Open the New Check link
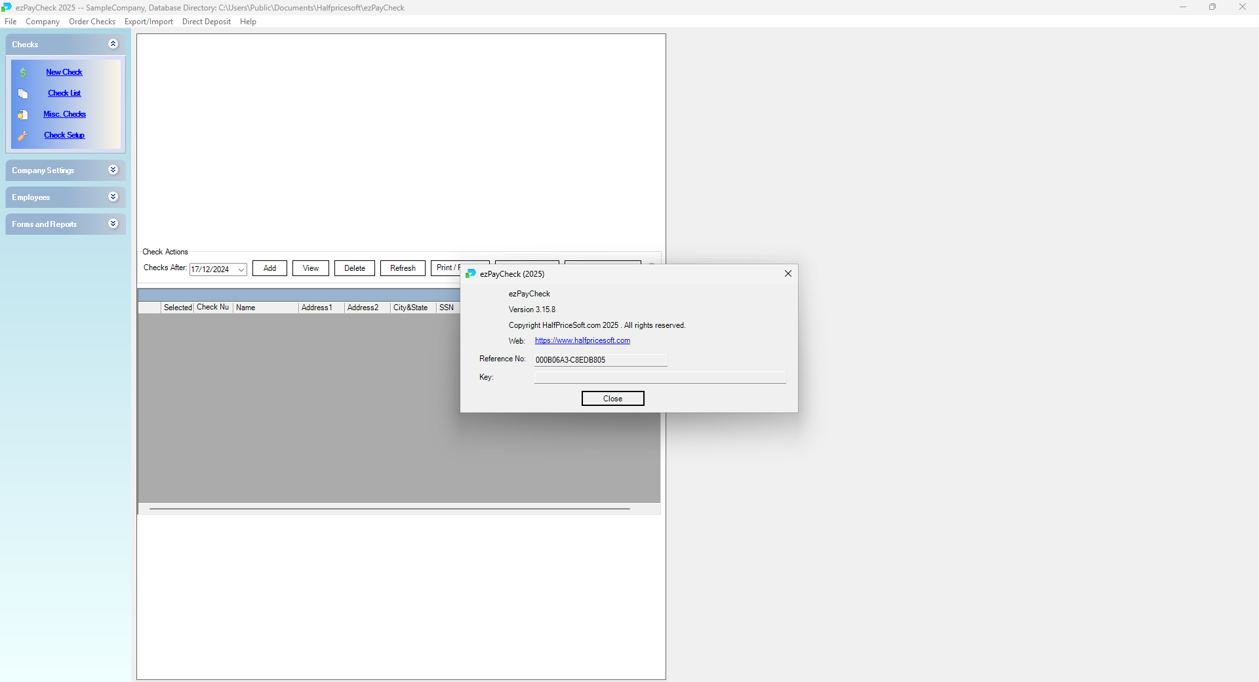This screenshot has width=1259, height=682. pyautogui.click(x=64, y=72)
